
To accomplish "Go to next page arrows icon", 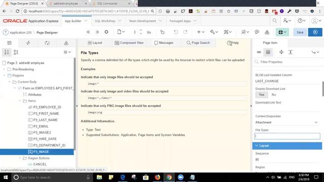I will click(x=97, y=32).
